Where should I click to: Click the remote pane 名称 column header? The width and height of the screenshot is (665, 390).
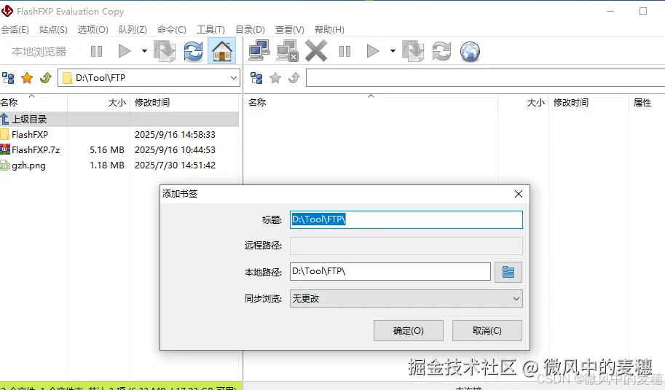tap(371, 102)
